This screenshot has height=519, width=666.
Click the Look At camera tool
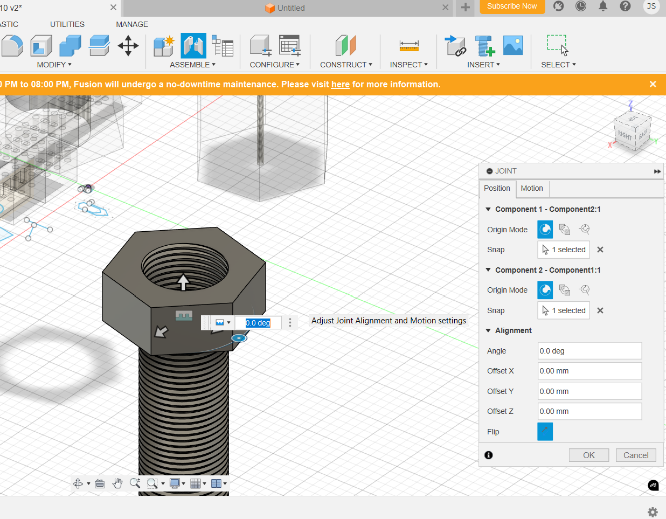pyautogui.click(x=100, y=483)
